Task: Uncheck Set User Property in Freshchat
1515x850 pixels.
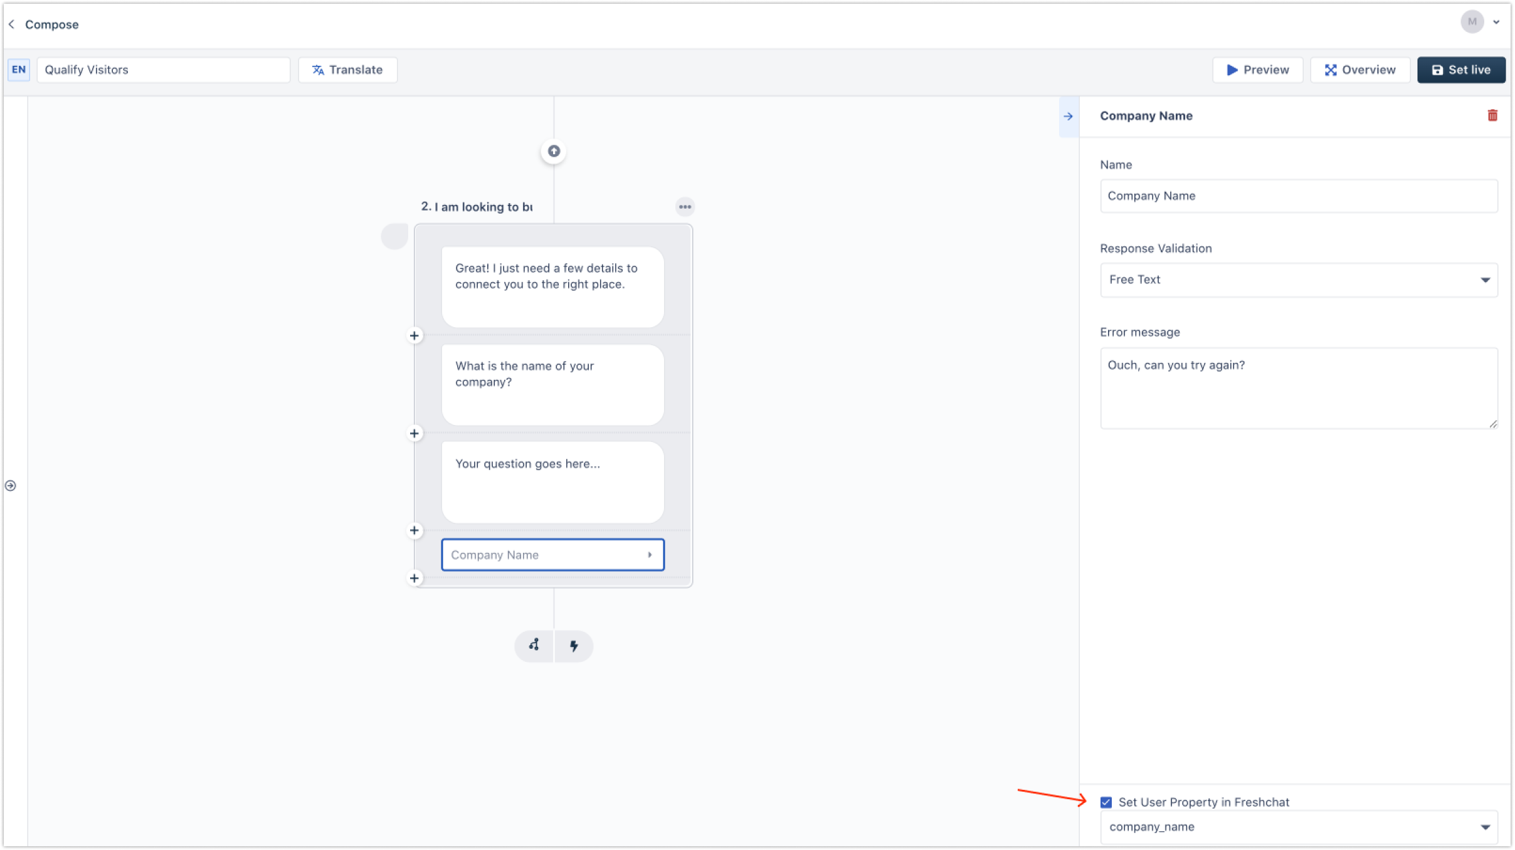Action: (1106, 802)
